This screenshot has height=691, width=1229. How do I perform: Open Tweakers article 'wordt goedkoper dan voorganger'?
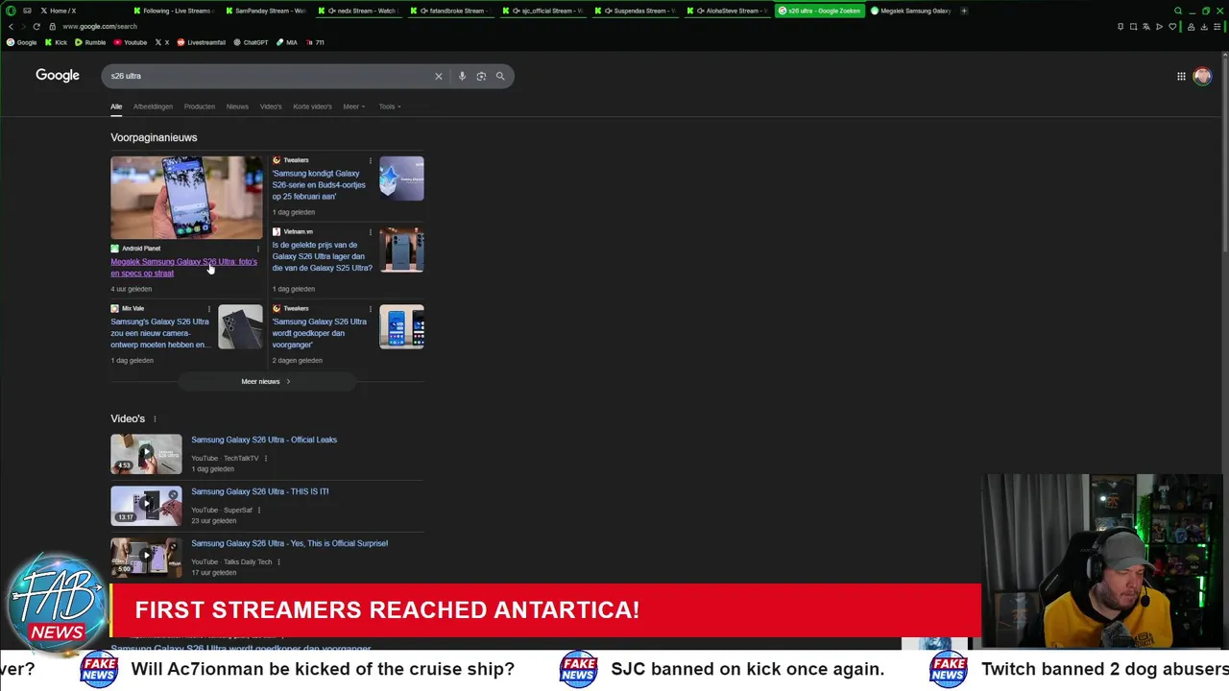click(x=319, y=333)
